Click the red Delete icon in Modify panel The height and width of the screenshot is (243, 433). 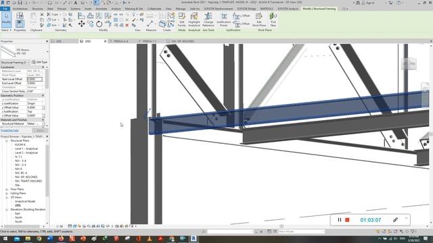(127, 26)
